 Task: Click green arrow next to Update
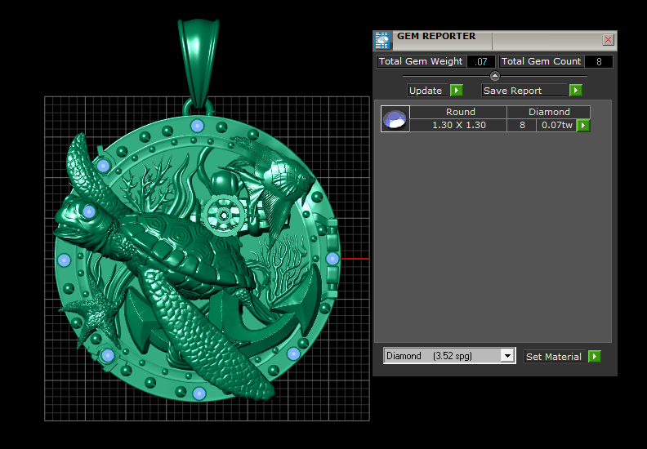click(x=457, y=91)
